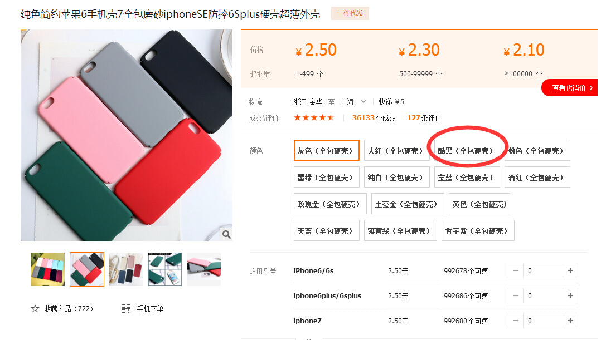601x340 pixels.
Task: Increase iphone7 quantity with plus button
Action: 570,321
